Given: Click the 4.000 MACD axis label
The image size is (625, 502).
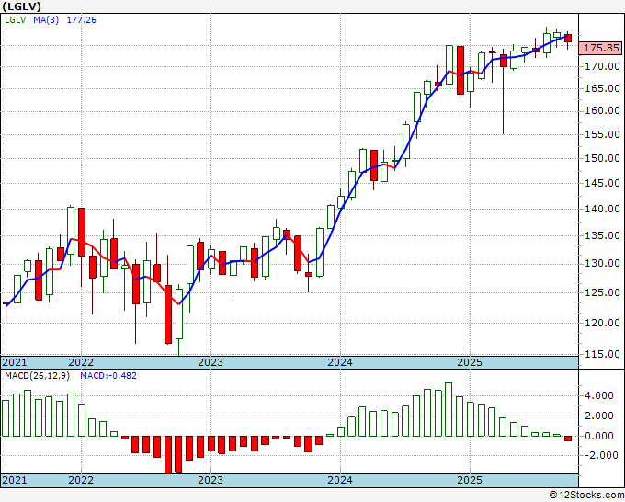Looking at the screenshot, I should click(x=598, y=395).
